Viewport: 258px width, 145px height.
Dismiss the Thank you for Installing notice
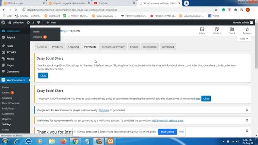[x=247, y=130]
